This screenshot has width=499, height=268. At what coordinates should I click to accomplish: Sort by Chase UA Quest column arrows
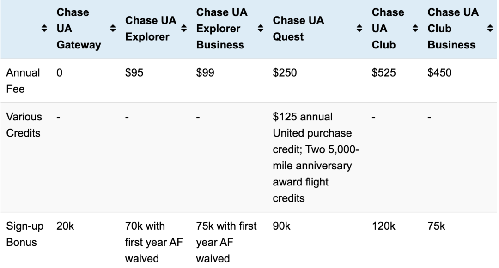pyautogui.click(x=359, y=29)
